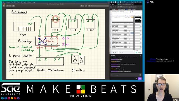179x101 pixels.
Task: Focus the Preview search field
Action: tap(100, 6)
